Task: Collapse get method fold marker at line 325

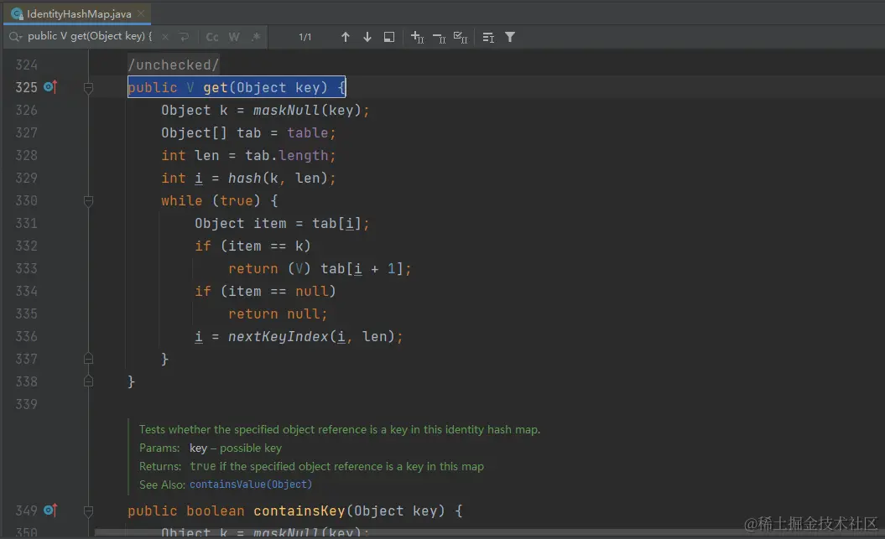Action: [x=88, y=87]
